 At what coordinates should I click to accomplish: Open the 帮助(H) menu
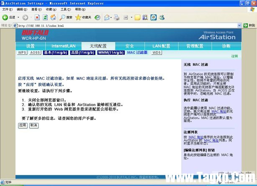pyautogui.click(x=80, y=10)
